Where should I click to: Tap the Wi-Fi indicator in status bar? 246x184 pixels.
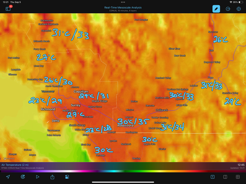(x=231, y=2)
